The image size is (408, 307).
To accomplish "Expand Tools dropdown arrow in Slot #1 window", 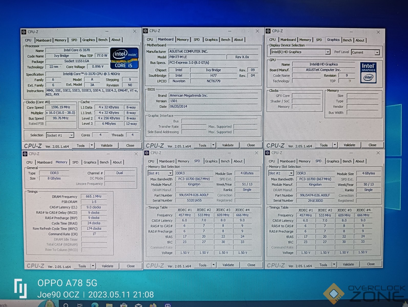I will point(214,265).
